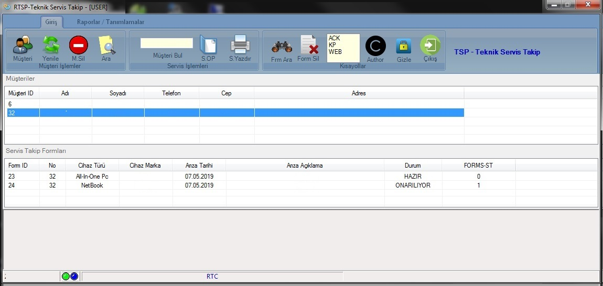Select ACK in the shortcuts list
603x286 pixels.
(x=334, y=38)
